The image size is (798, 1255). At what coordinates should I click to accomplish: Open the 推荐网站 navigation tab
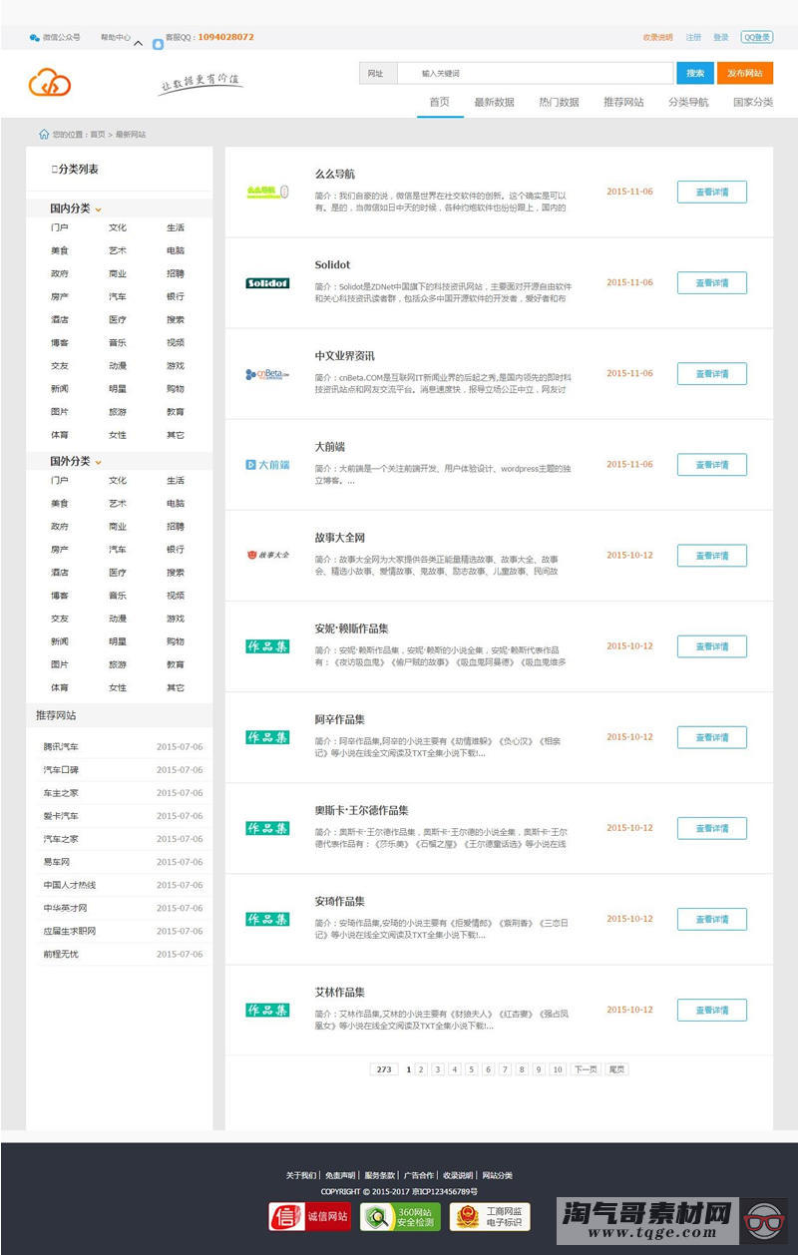[623, 102]
